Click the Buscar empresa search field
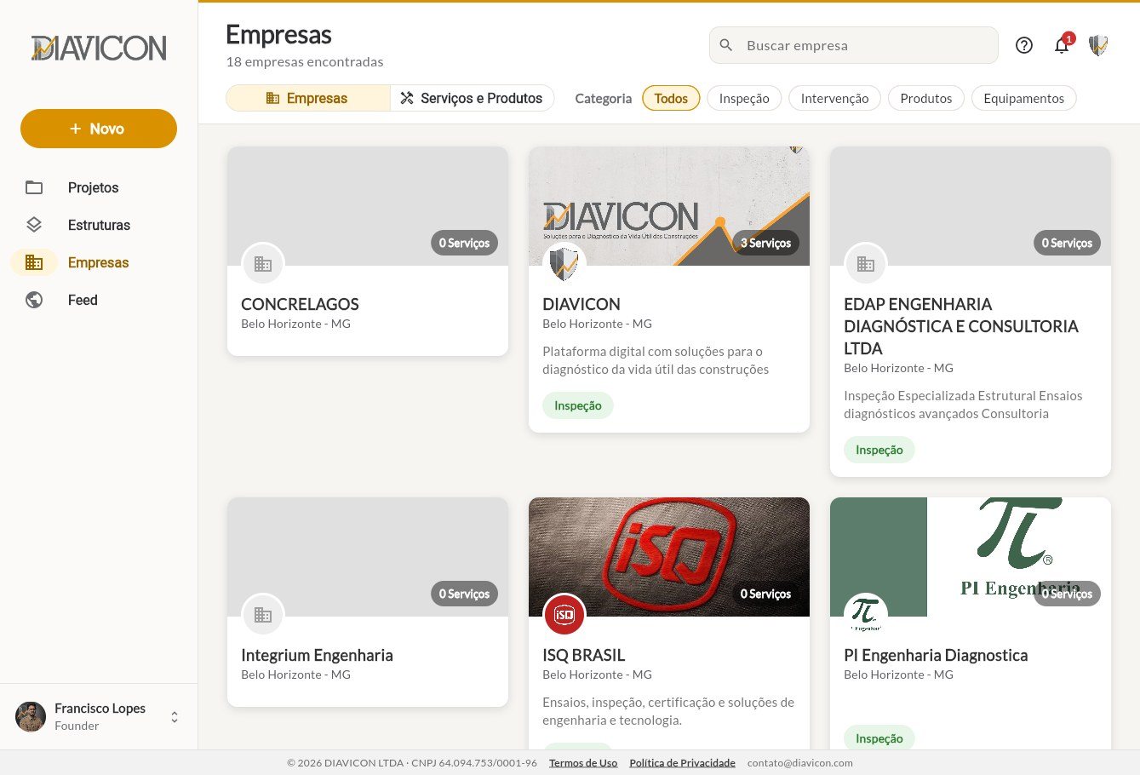 (853, 45)
